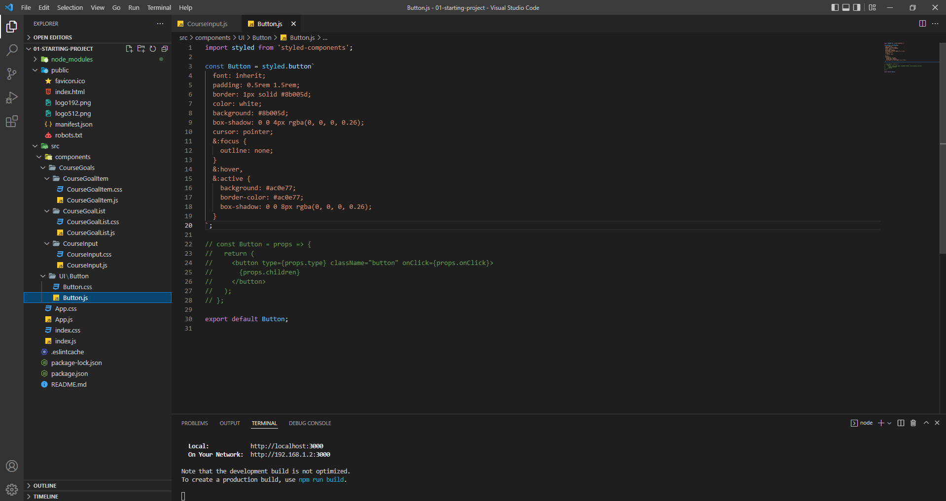Viewport: 946px width, 501px height.
Task: Open the Help menu
Action: [185, 7]
